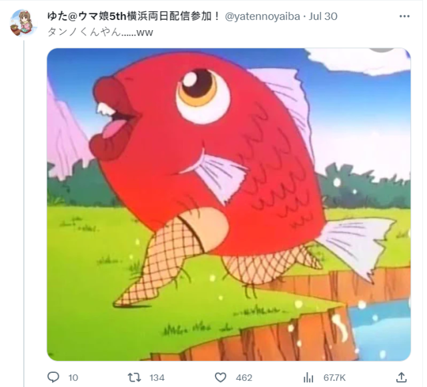Viewport: 427px width, 387px height.
Task: Click the retweet arrows icon
Action: click(135, 378)
